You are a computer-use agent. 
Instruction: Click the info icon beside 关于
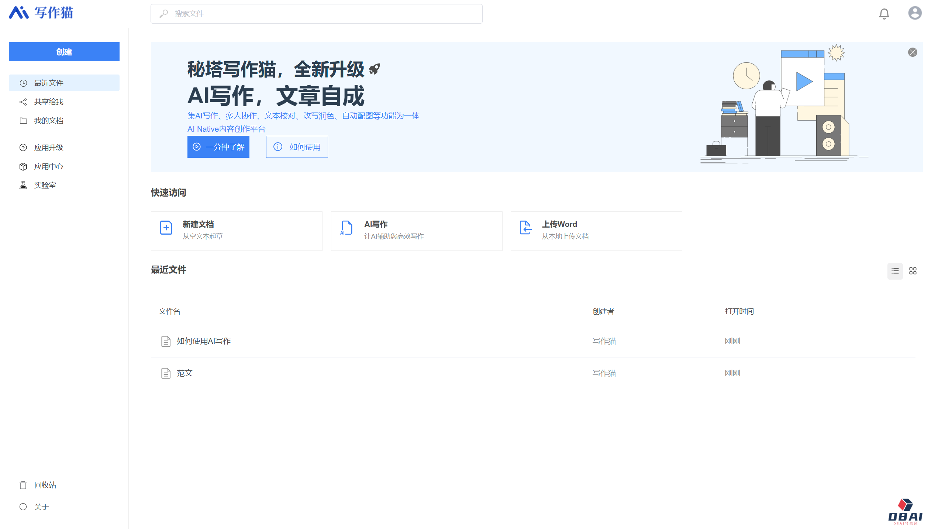[23, 507]
